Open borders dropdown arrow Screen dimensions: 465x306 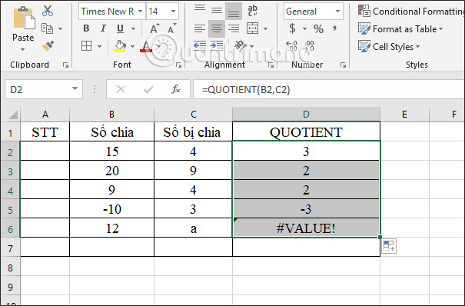tap(99, 47)
